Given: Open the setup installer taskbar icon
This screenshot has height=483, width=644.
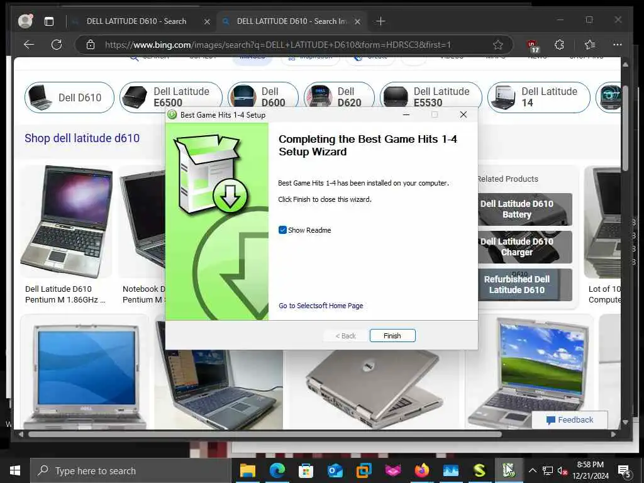Looking at the screenshot, I should point(508,470).
